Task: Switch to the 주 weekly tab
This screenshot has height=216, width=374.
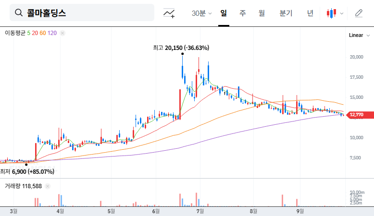Action: click(243, 13)
